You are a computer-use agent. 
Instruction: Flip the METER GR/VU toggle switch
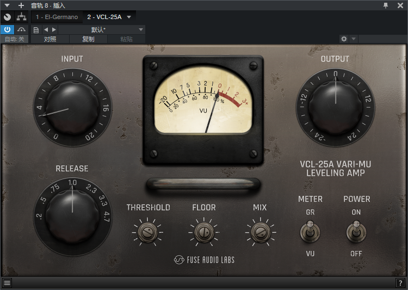[x=310, y=231]
